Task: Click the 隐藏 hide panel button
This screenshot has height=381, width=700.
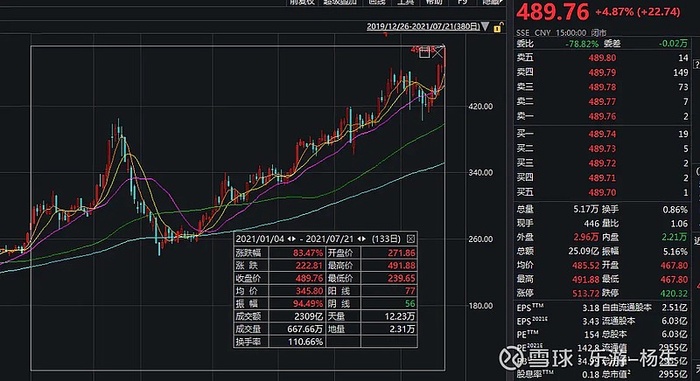Action: point(493,3)
